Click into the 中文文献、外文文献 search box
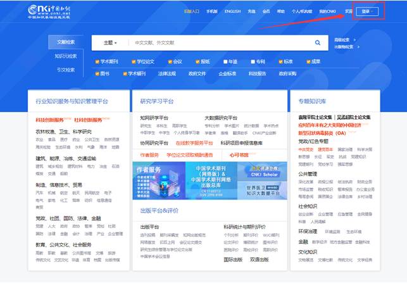The image size is (407, 285). coord(215,42)
